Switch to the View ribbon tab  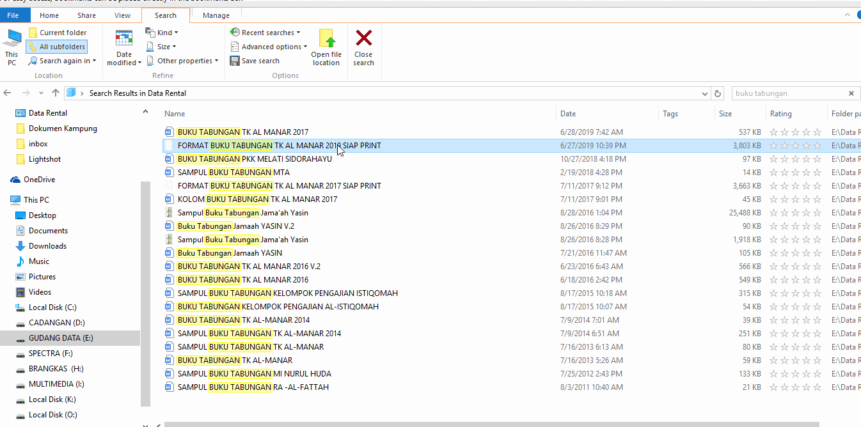click(x=122, y=15)
